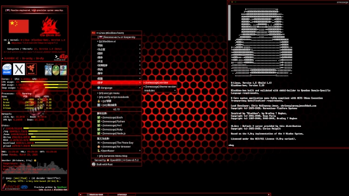Toggle the Ruby checkbox

point(99,130)
